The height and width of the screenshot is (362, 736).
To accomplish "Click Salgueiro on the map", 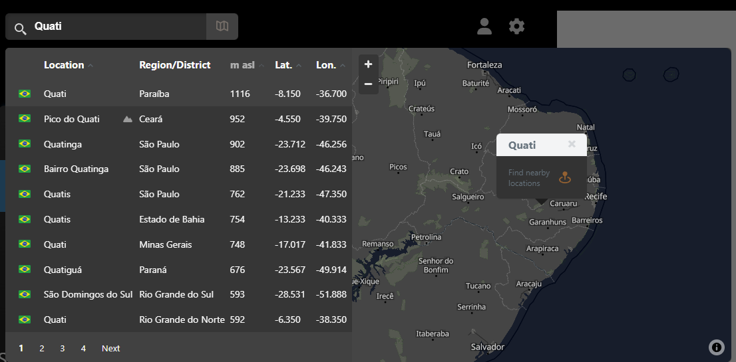I will (x=468, y=197).
